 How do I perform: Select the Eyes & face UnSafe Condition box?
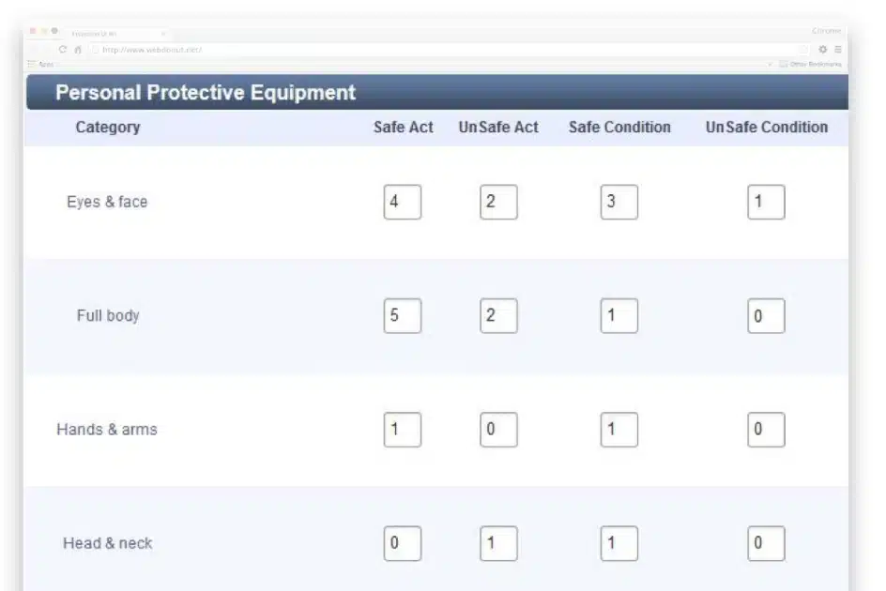pyautogui.click(x=765, y=201)
